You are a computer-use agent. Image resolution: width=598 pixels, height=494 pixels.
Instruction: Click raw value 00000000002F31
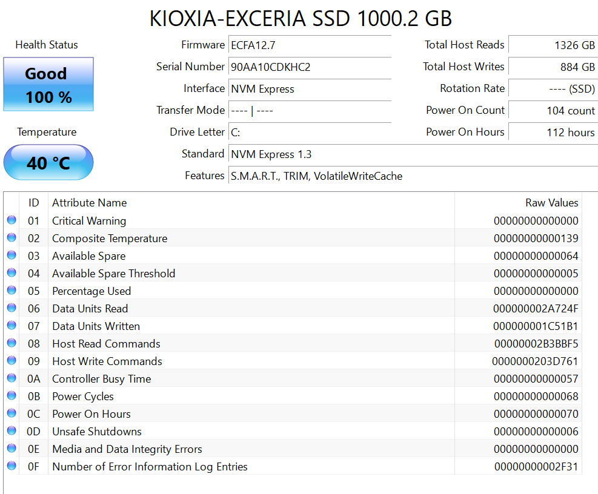536,466
